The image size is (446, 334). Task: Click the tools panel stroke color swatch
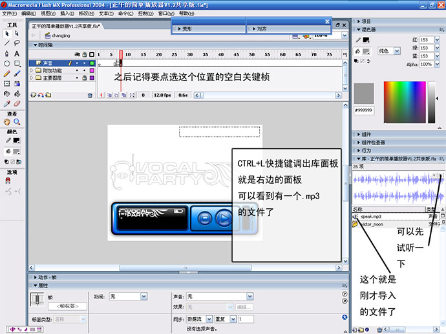[17, 140]
